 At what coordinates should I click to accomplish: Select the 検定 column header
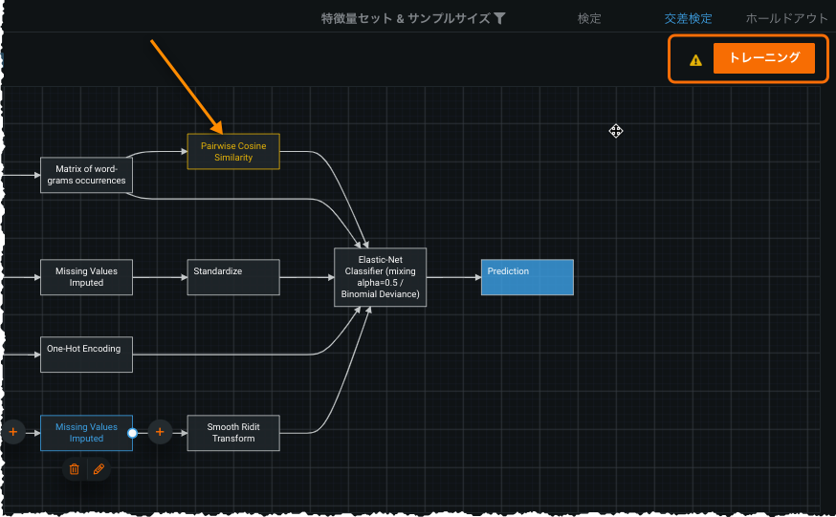coord(589,18)
